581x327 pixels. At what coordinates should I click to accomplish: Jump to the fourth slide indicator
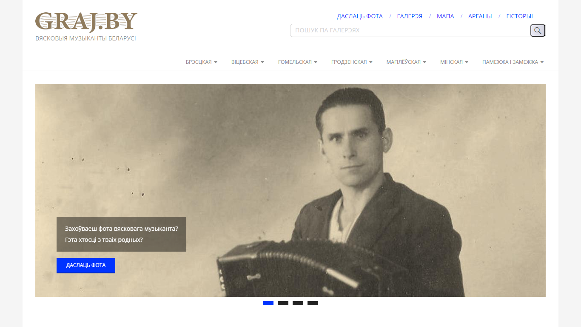pyautogui.click(x=313, y=303)
